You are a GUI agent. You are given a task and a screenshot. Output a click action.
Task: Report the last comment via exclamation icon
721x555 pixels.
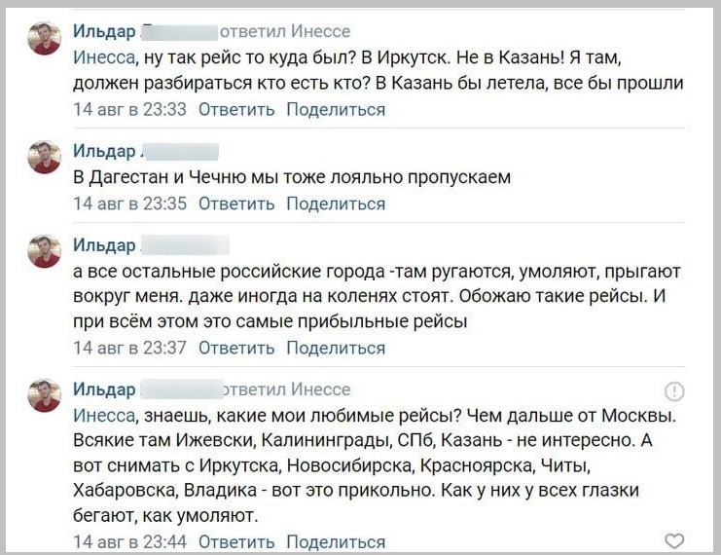click(674, 391)
